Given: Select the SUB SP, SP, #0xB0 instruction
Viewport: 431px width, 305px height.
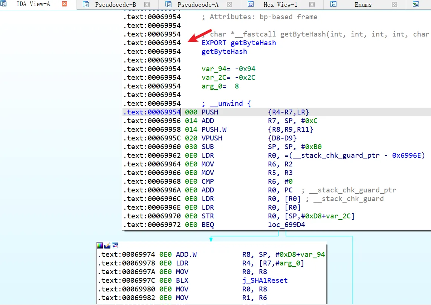Looking at the screenshot, I should tap(261, 147).
